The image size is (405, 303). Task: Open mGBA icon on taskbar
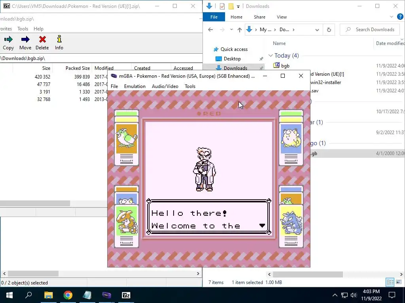[107, 295]
